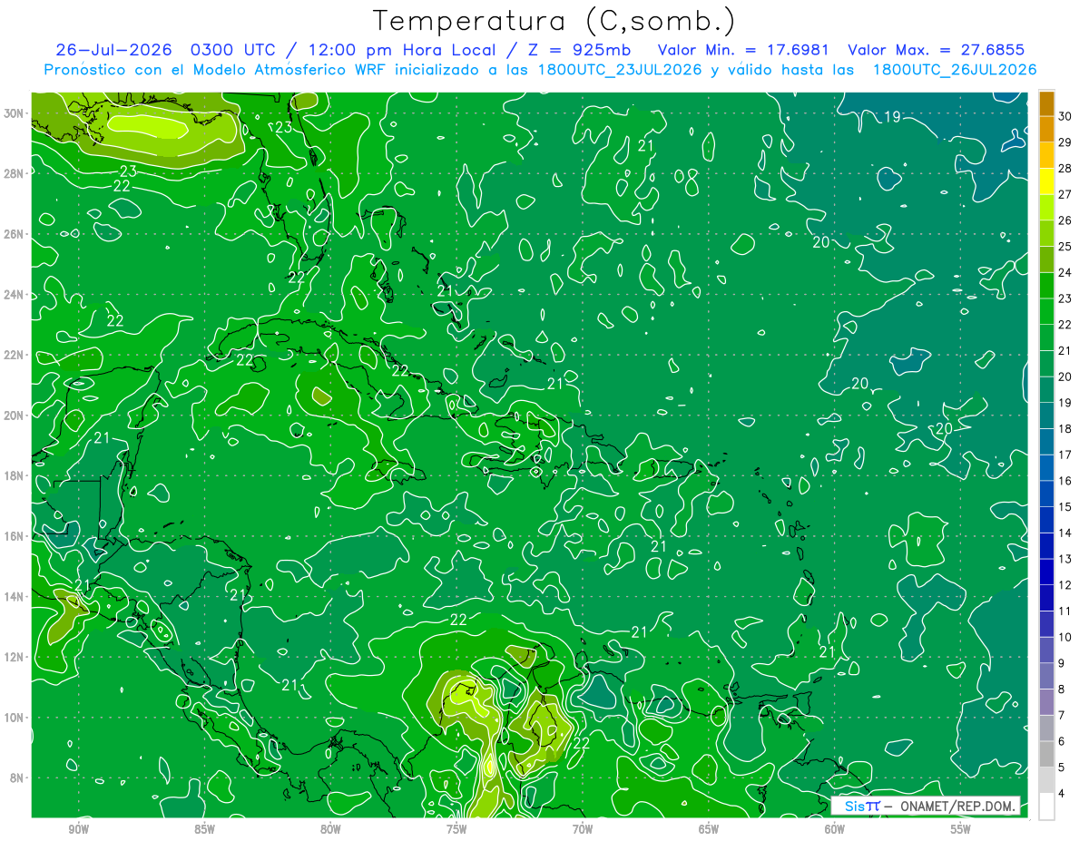The width and height of the screenshot is (1089, 841).
Task: Click the "26N" latitude axis label
Action: point(15,234)
